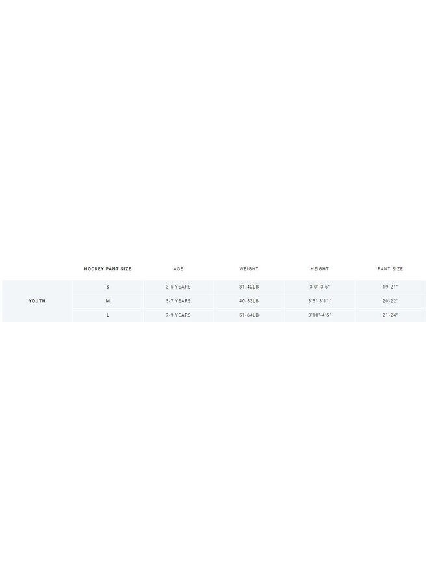Click the 31-42LB weight cell
This screenshot has height=585, width=429.
(x=249, y=287)
